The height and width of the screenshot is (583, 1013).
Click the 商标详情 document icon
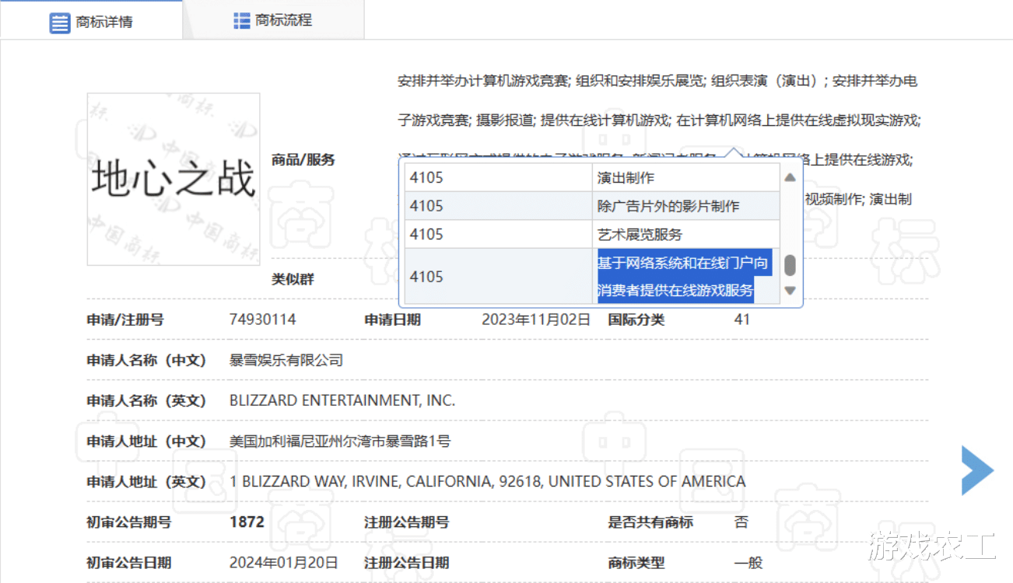[60, 22]
